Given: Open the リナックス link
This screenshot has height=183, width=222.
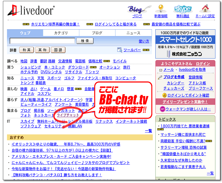Looking at the screenshot, I should (104, 122).
